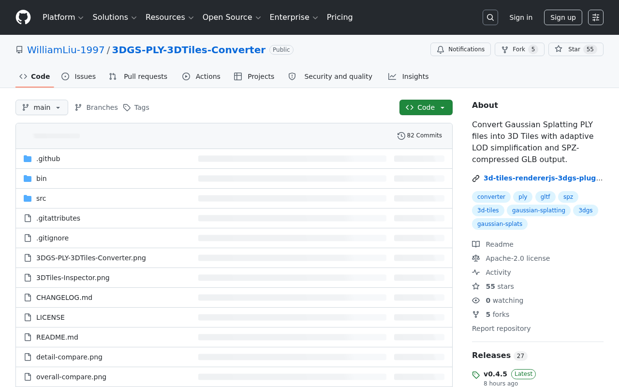Screen dimensions: 619x387
Task: Expand the Platform menu
Action: point(63,17)
